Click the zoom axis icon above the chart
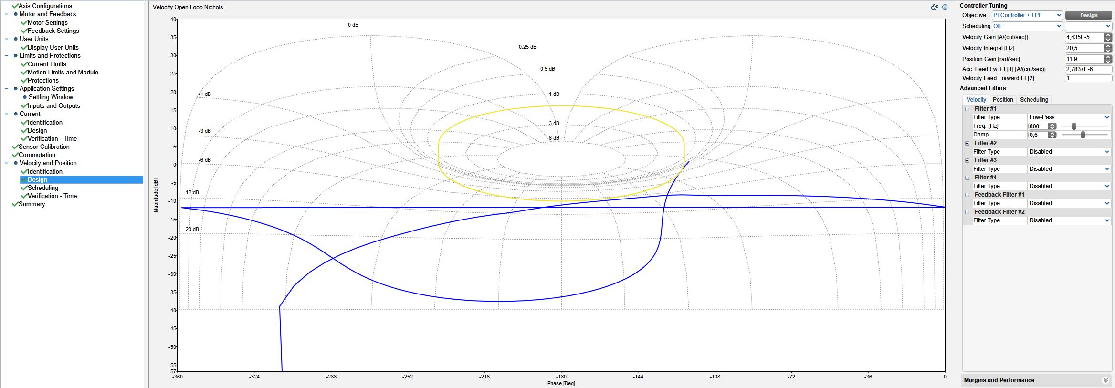The height and width of the screenshot is (388, 1115). (x=935, y=7)
